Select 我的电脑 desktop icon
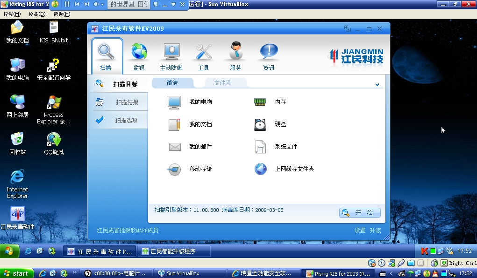 17,69
